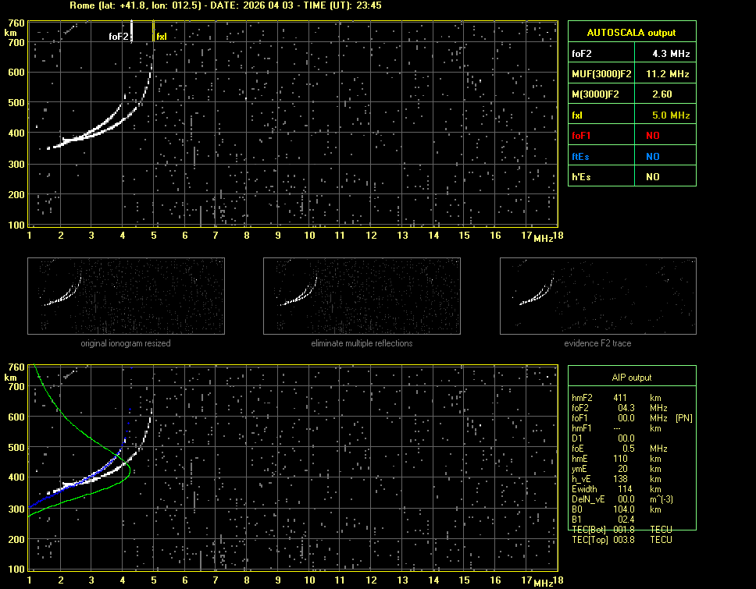Viewport: 756px width, 589px height.
Task: Click the AIP output panel header
Action: click(x=631, y=378)
